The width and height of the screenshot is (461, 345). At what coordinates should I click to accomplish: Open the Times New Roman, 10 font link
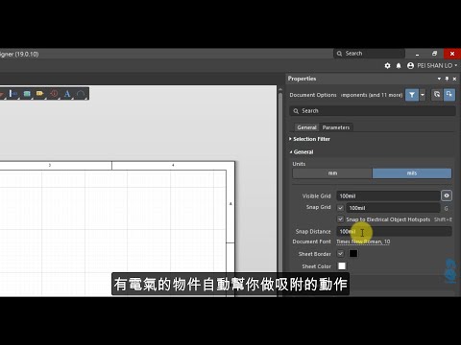click(363, 241)
